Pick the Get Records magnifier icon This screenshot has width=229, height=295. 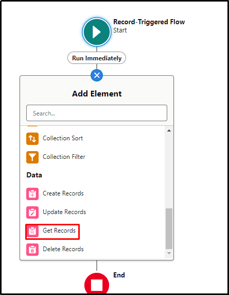(32, 231)
